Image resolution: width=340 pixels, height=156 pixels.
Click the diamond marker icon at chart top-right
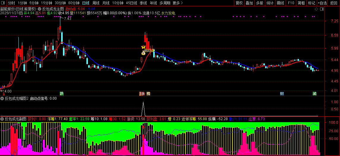pyautogui.click(x=316, y=9)
